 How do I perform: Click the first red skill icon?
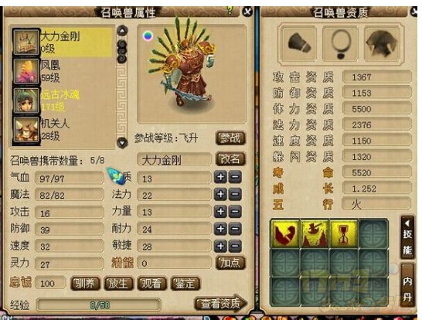click(x=286, y=234)
